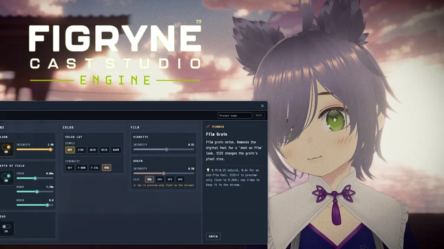Click the GRAIN card title
The image size is (444, 249).
click(x=138, y=161)
